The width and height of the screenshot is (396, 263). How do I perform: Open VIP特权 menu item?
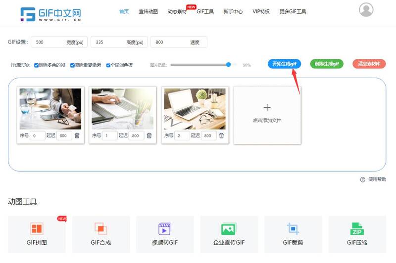coord(261,11)
